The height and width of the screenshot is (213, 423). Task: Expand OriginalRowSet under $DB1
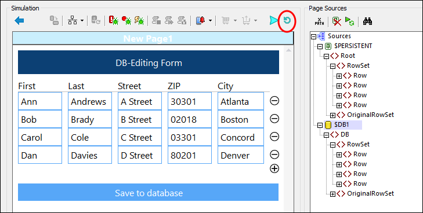coord(333,194)
